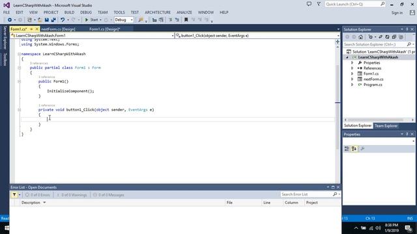Click the Save All toolbar icon
Screen dimensions: 417x234
pos(53,20)
